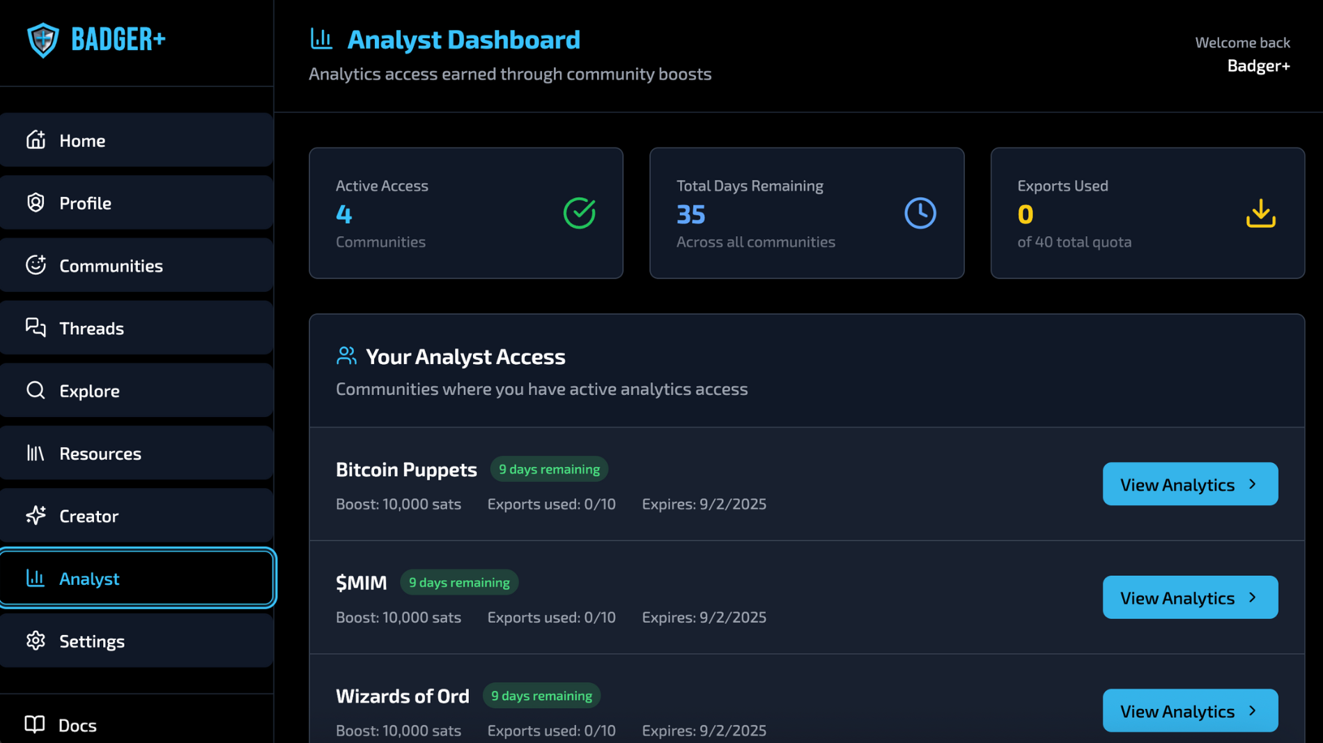The image size is (1323, 743).
Task: Click the Wizards of Ord View Analytics arrow
Action: (x=1253, y=711)
